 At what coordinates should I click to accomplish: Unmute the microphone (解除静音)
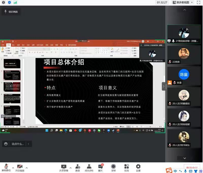click(x=6, y=167)
